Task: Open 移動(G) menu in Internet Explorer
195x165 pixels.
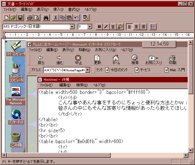Action: [x=85, y=50]
